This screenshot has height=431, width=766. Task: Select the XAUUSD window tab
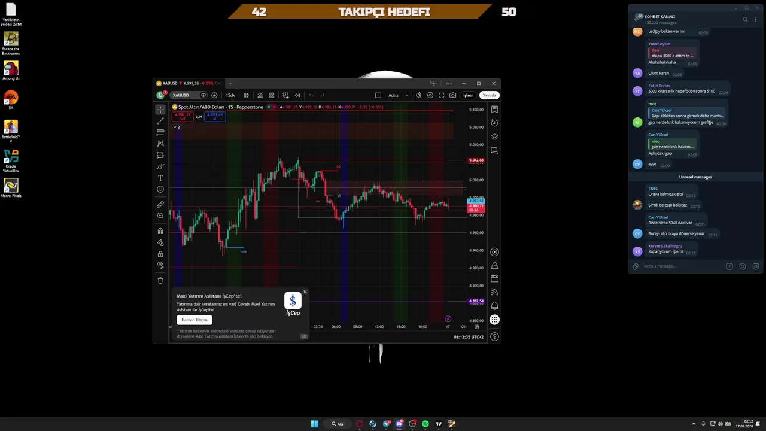(189, 83)
